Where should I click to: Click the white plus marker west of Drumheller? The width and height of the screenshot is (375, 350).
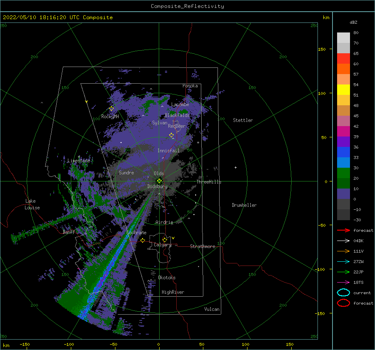tap(235, 167)
